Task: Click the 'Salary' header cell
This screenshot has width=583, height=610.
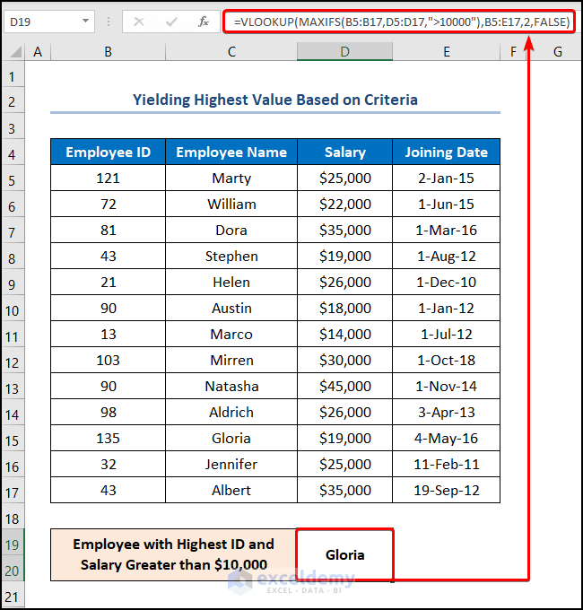Action: tap(345, 152)
